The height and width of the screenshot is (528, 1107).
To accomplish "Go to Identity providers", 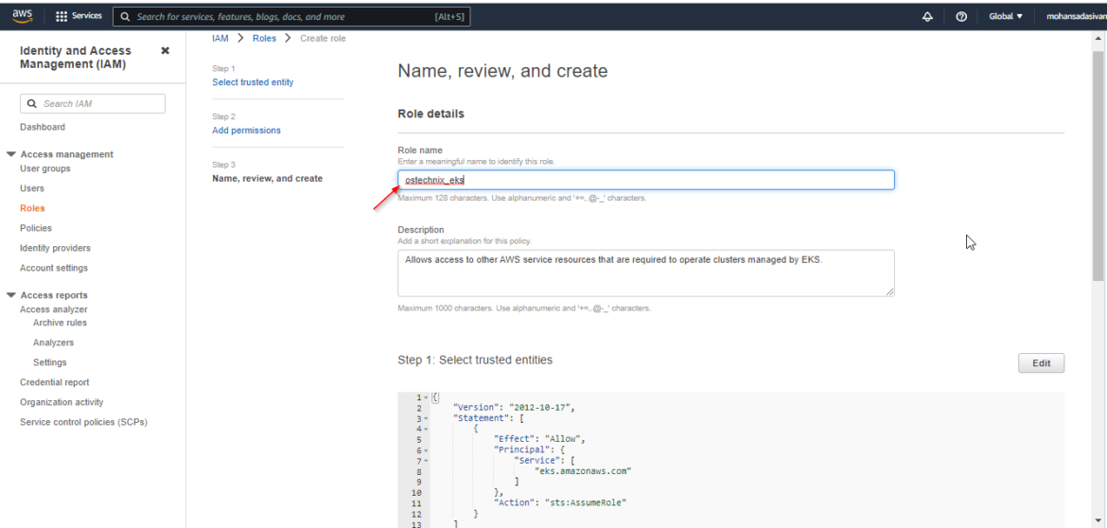I will tap(55, 248).
